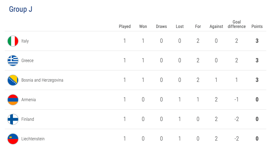Click the Points column header
The height and width of the screenshot is (154, 275).
pos(257,27)
